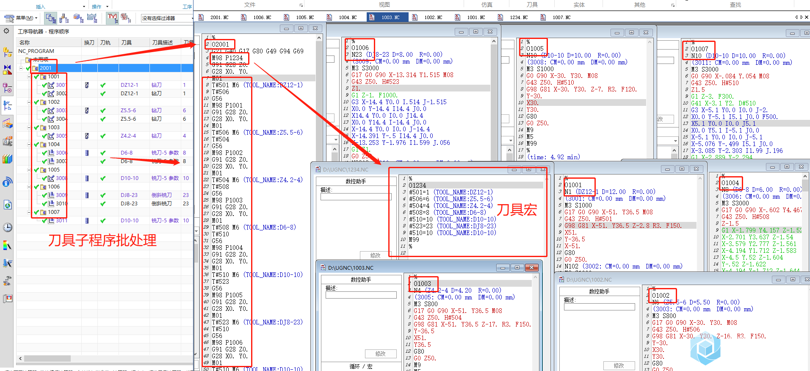This screenshot has height=371, width=810.
Task: Select operation 3010 in the tree
Action: pyautogui.click(x=61, y=204)
